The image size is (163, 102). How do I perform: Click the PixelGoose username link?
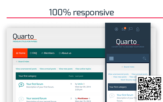83,98
